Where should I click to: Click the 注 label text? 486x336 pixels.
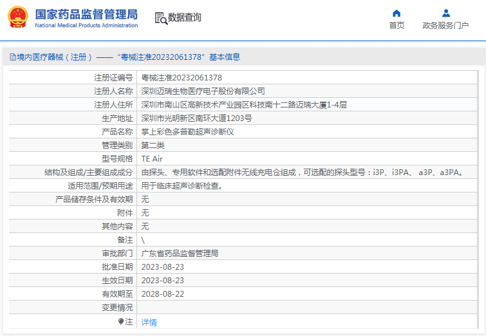coord(129,322)
